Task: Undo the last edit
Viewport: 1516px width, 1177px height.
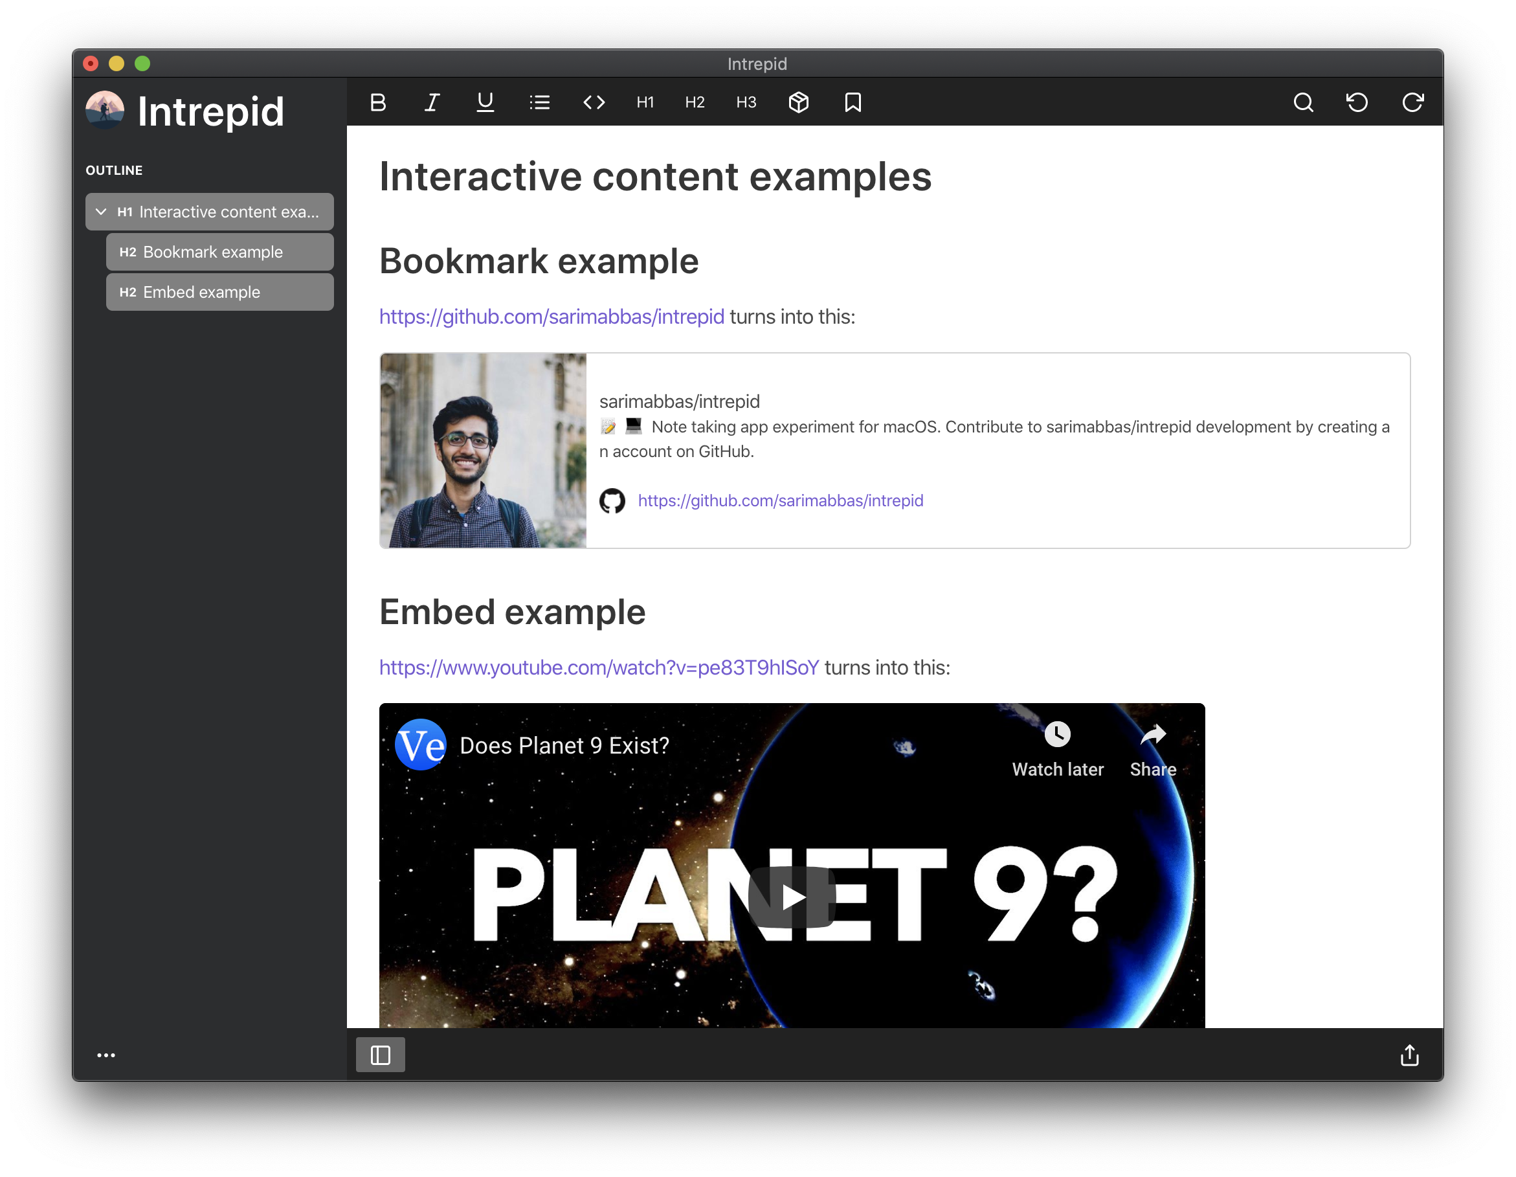Action: (x=1357, y=103)
